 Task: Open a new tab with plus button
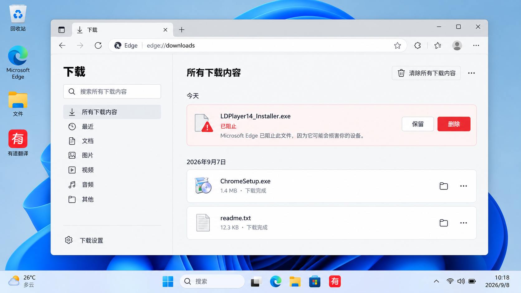coord(182,30)
